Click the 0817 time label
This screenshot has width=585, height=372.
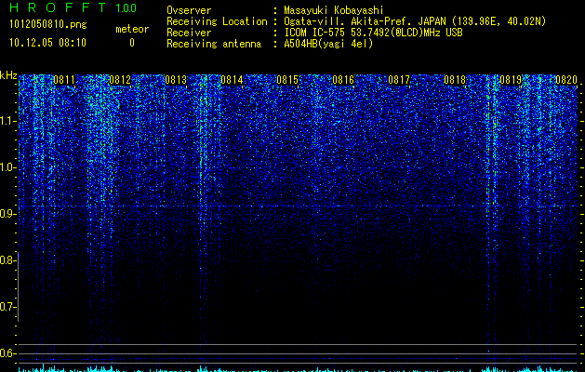click(399, 80)
